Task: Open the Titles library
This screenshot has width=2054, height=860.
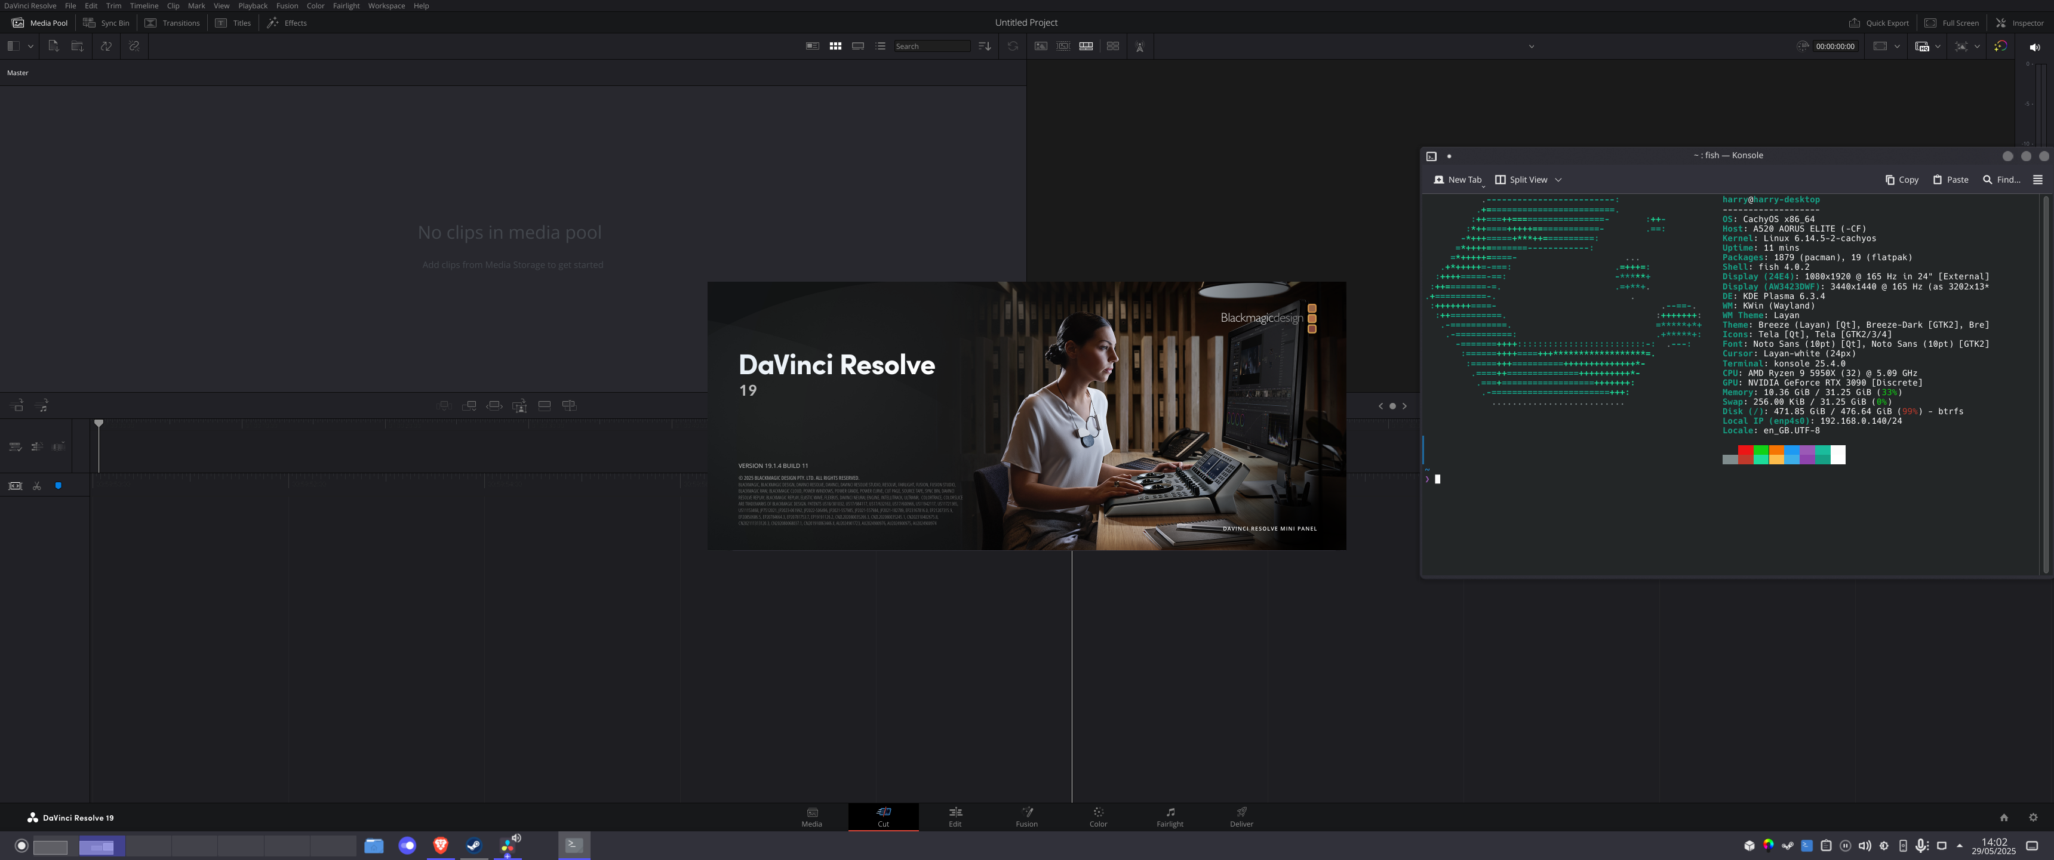Action: pyautogui.click(x=233, y=23)
